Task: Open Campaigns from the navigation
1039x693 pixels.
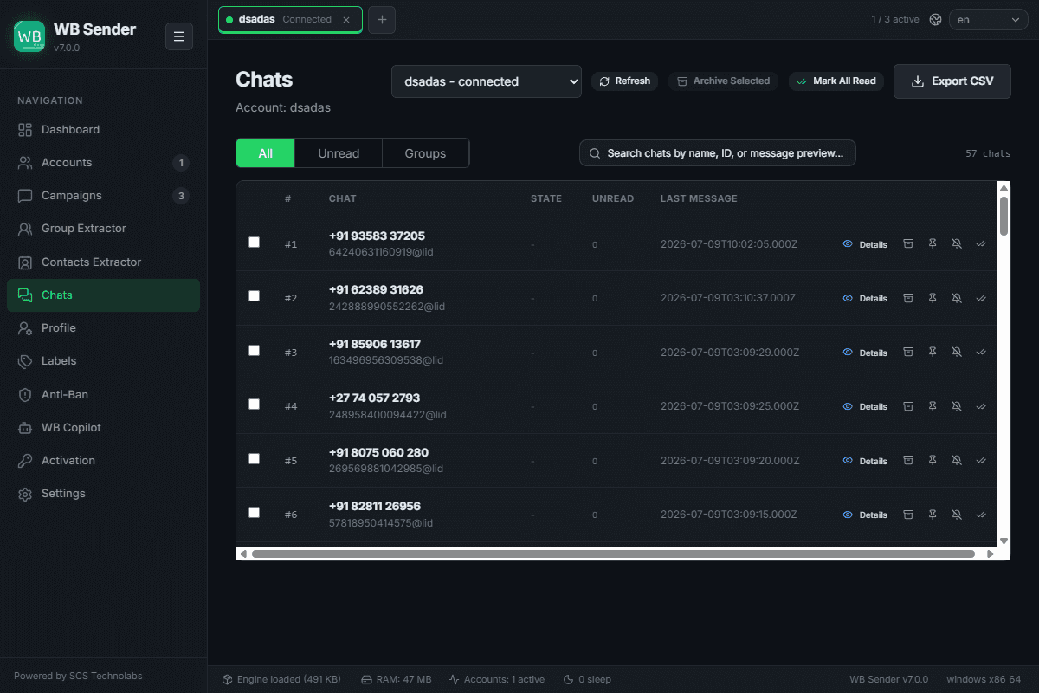Action: [x=103, y=196]
